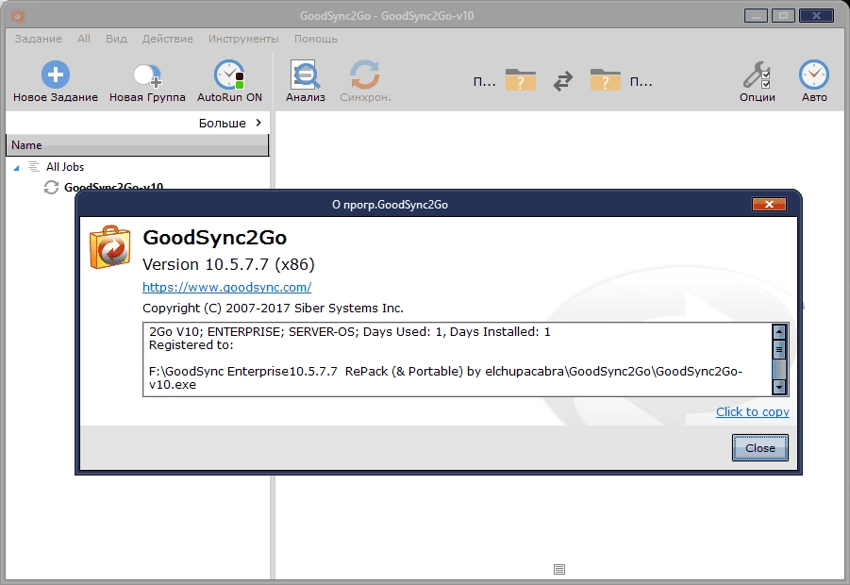
Task: Toggle the AutoRun ON clock icon
Action: point(228,75)
